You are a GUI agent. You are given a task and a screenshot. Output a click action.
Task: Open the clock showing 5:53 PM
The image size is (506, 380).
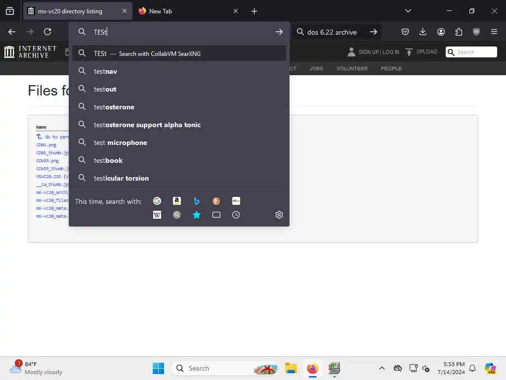click(x=451, y=368)
